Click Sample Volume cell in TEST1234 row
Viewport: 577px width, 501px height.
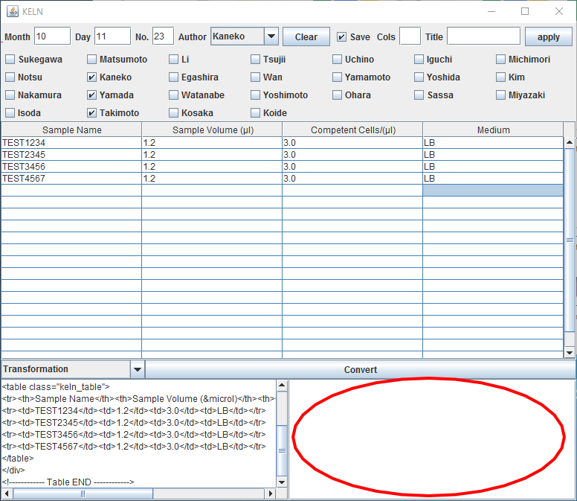pos(213,143)
